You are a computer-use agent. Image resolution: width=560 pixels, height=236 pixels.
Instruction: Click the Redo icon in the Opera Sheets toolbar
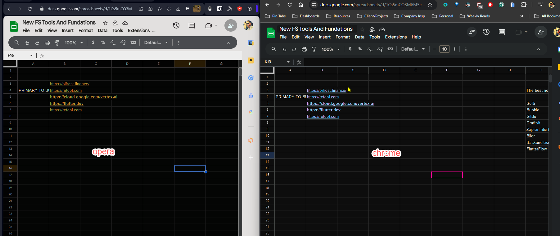(37, 43)
